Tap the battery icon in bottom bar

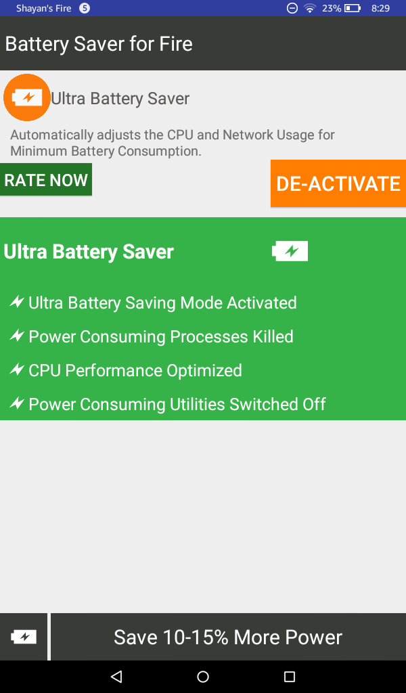[x=24, y=637]
